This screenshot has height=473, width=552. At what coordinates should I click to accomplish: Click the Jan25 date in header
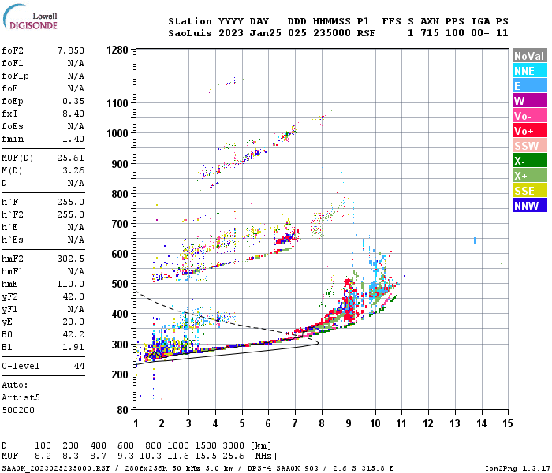[266, 33]
